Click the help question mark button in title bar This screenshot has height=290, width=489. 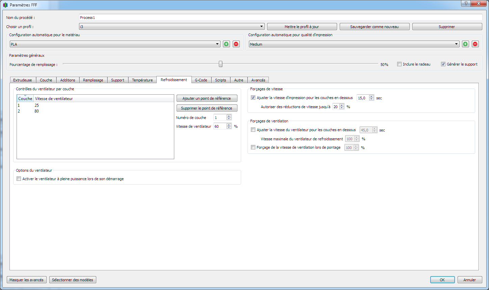click(466, 3)
